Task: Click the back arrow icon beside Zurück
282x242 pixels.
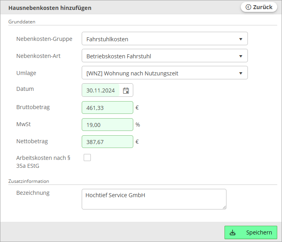Action: coord(248,7)
